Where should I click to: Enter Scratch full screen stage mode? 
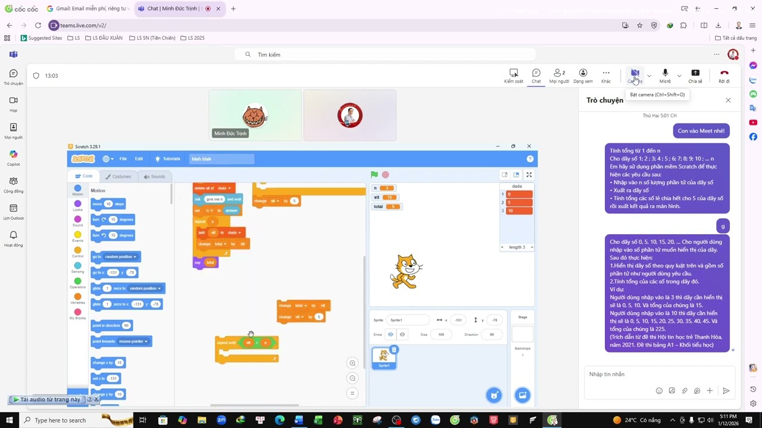click(x=529, y=175)
